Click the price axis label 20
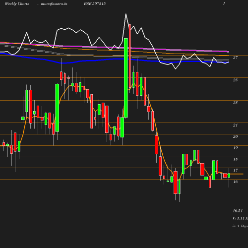 coord(235,136)
